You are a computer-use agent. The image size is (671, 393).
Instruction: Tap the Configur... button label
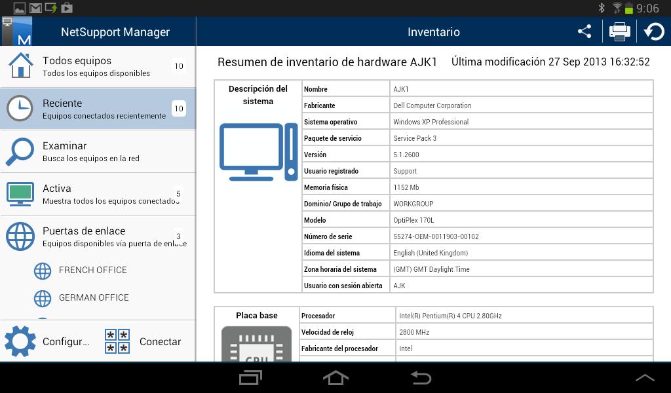click(x=66, y=342)
